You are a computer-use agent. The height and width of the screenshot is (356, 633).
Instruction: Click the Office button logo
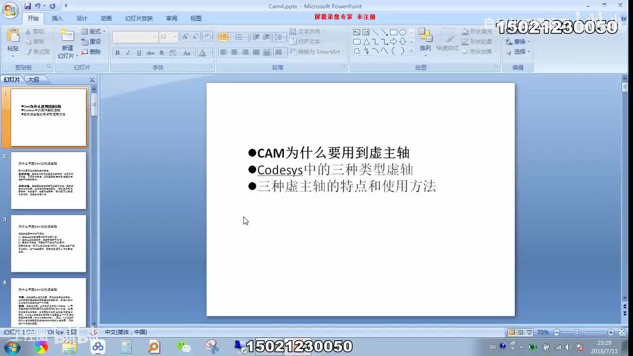pos(10,9)
